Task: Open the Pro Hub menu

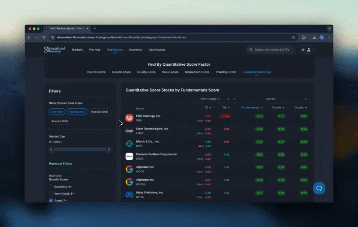Action: pyautogui.click(x=95, y=50)
